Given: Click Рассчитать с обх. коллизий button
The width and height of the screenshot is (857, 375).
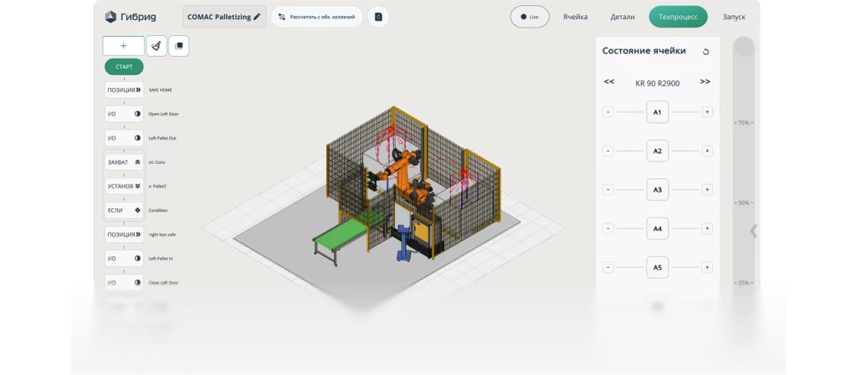Looking at the screenshot, I should (x=316, y=17).
